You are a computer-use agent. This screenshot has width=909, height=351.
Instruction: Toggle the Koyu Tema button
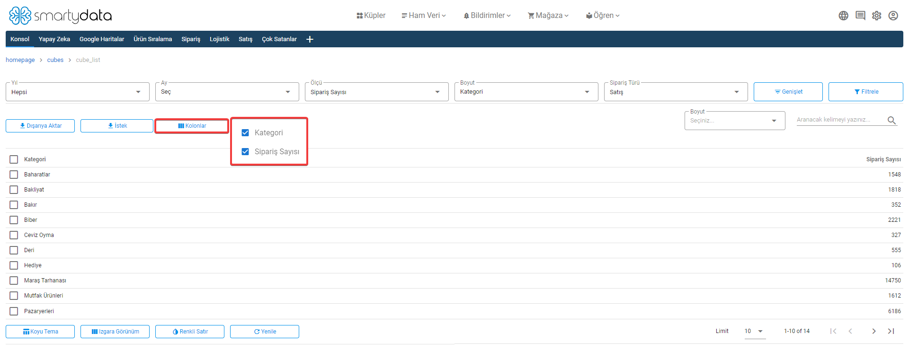coord(40,332)
